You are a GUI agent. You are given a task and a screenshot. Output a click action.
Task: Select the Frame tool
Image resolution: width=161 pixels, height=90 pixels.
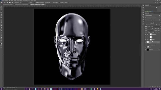coord(1,14)
